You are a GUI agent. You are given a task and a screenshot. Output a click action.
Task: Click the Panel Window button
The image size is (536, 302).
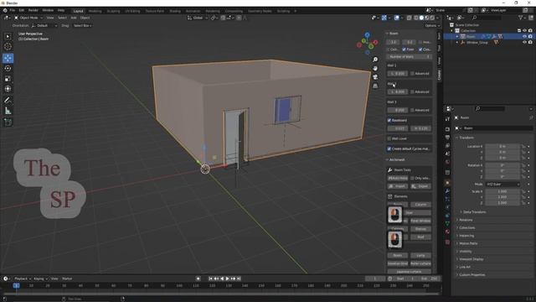click(x=420, y=221)
